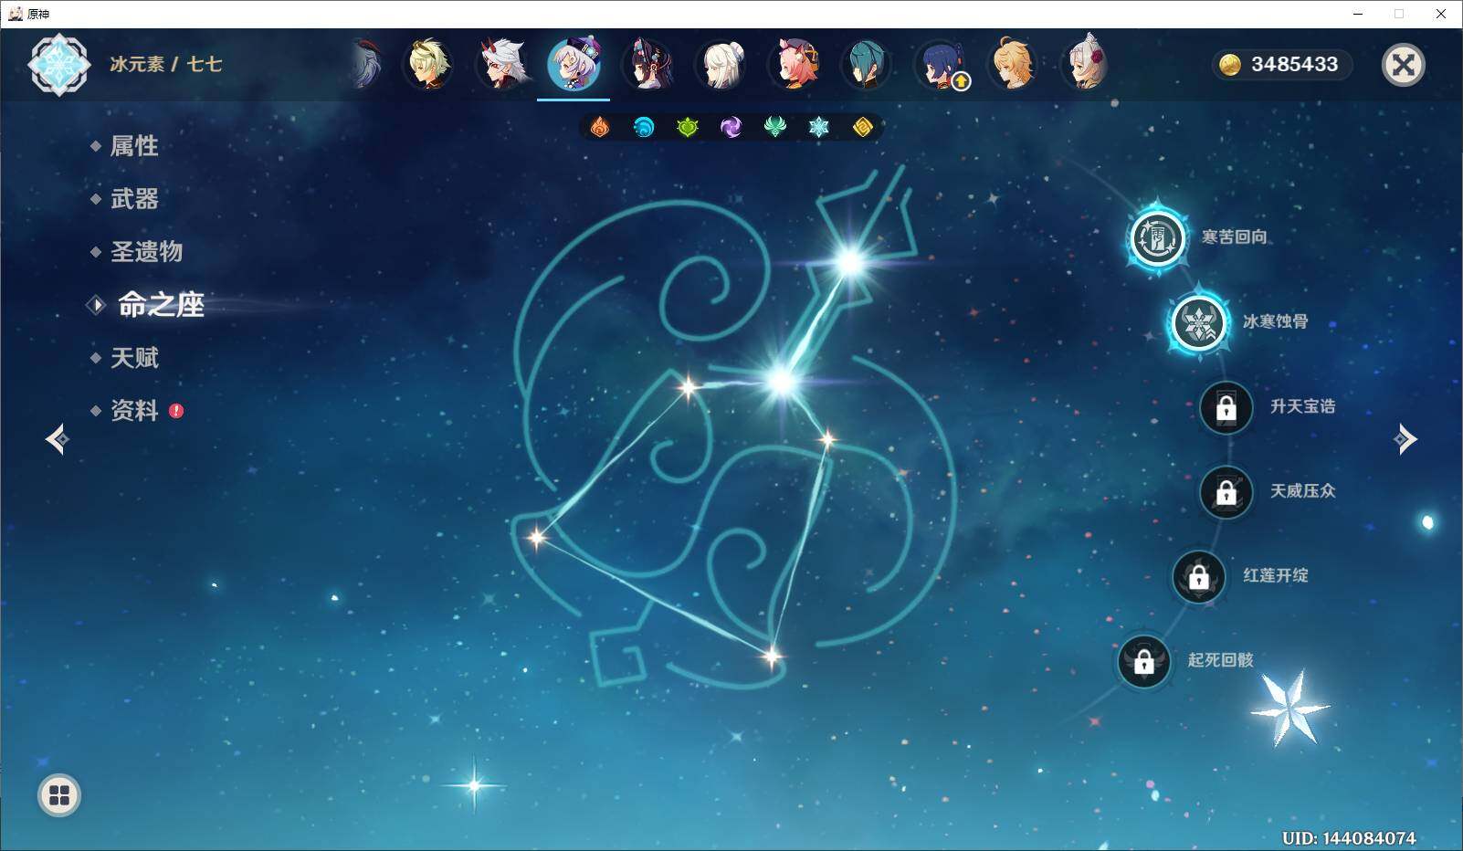Image resolution: width=1463 pixels, height=851 pixels.
Task: Open the 圣遗物 artifacts tab
Action: point(146,252)
